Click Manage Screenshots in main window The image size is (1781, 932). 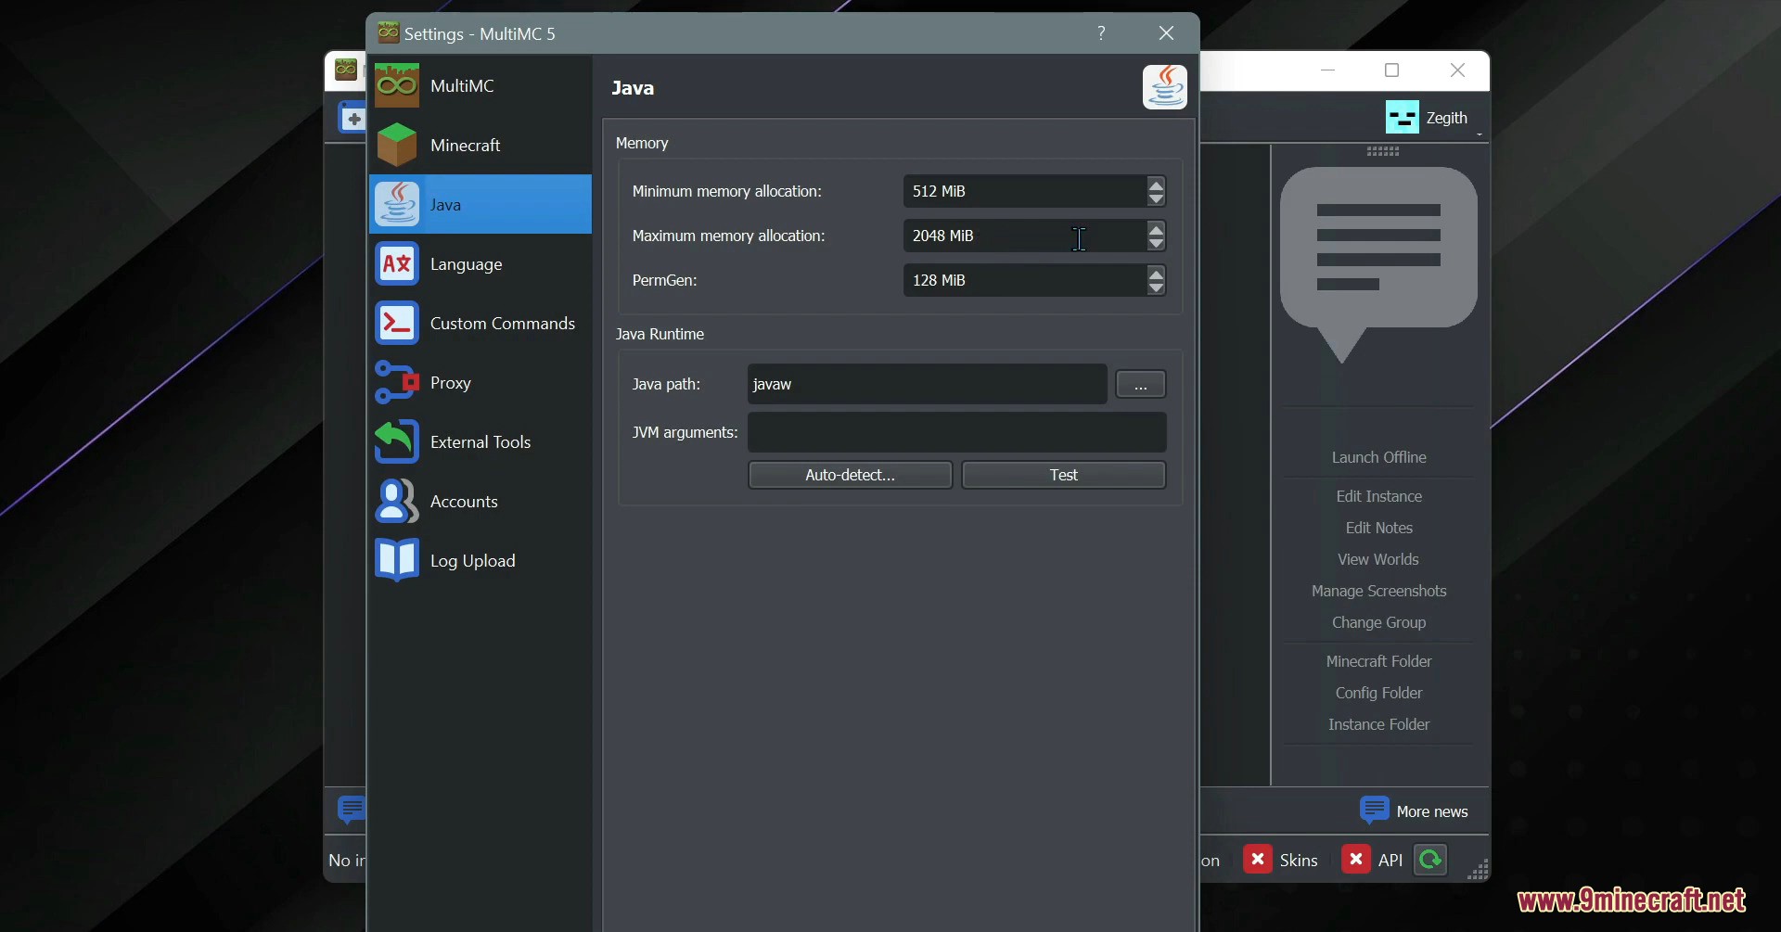(1378, 591)
